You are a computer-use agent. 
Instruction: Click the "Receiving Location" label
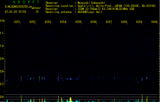point(59,6)
